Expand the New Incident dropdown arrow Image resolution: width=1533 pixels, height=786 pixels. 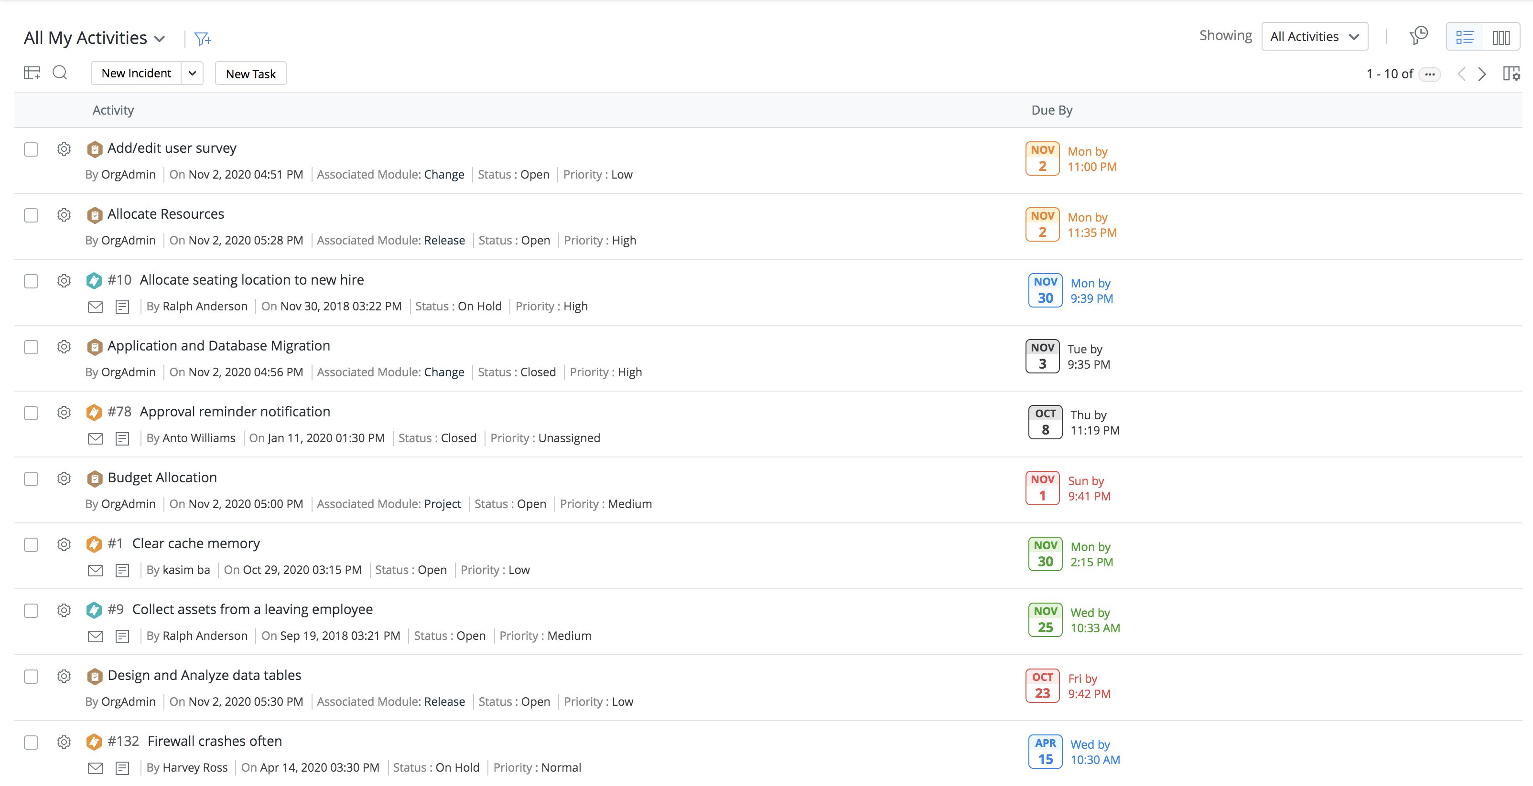[x=192, y=73]
